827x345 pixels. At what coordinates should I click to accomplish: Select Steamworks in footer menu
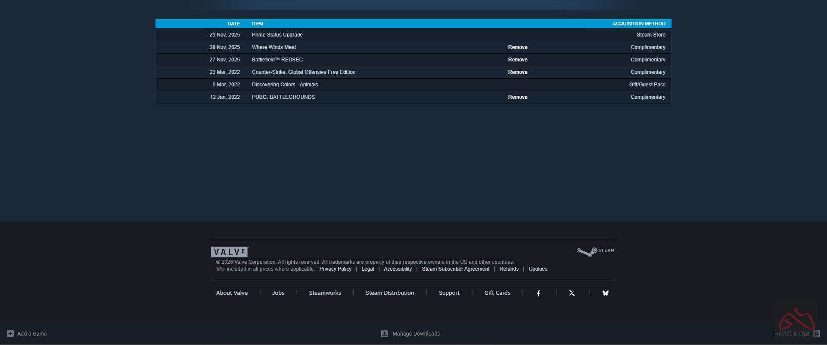coord(325,293)
